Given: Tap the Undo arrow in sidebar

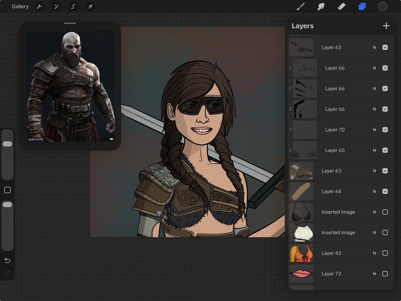Looking at the screenshot, I should [7, 260].
